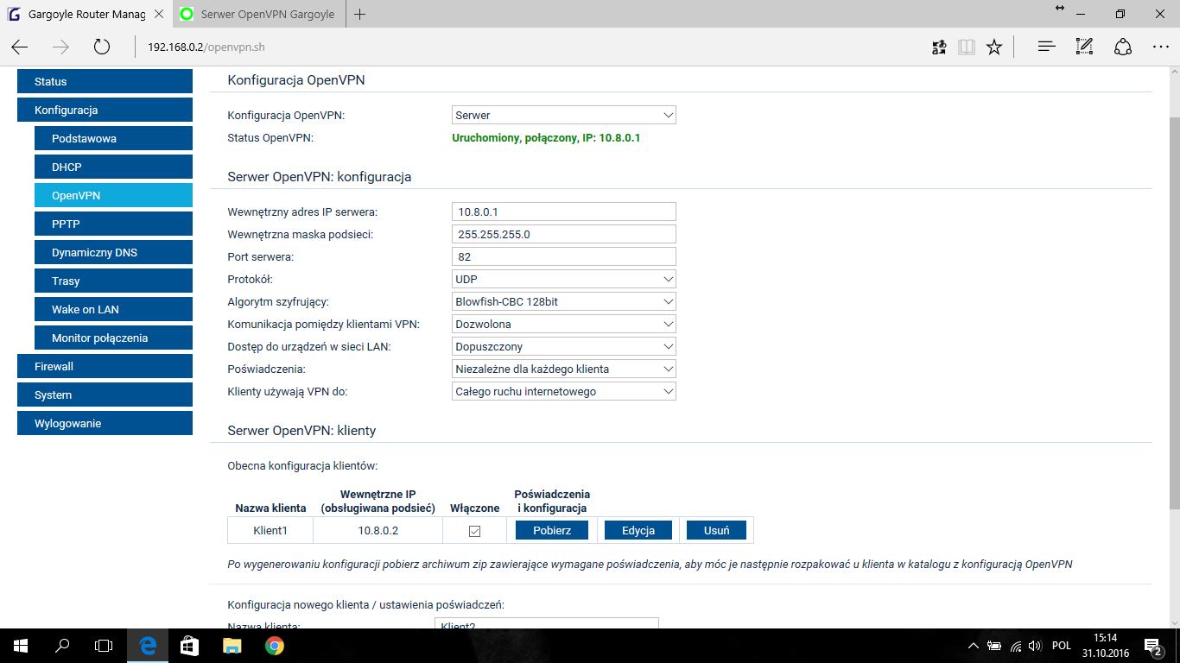Open the Edge more actions menu
This screenshot has height=663, width=1180.
coord(1161,47)
